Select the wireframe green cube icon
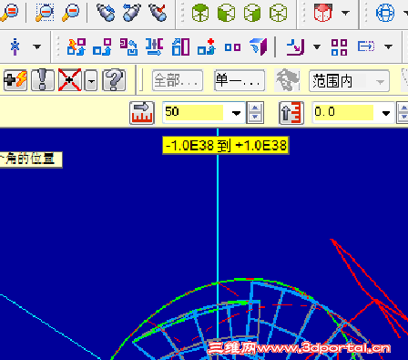Screen dimensions: 408x360 tap(279, 13)
